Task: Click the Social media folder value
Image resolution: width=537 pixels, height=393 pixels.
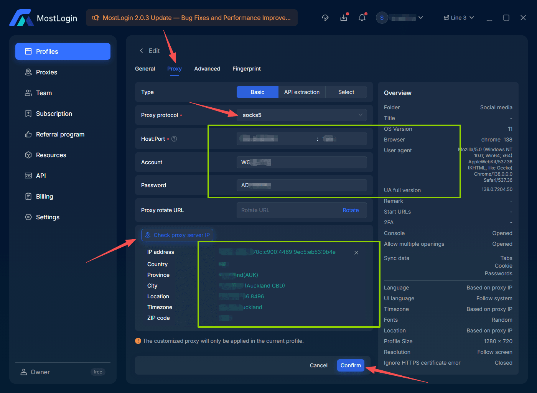Action: [x=496, y=107]
